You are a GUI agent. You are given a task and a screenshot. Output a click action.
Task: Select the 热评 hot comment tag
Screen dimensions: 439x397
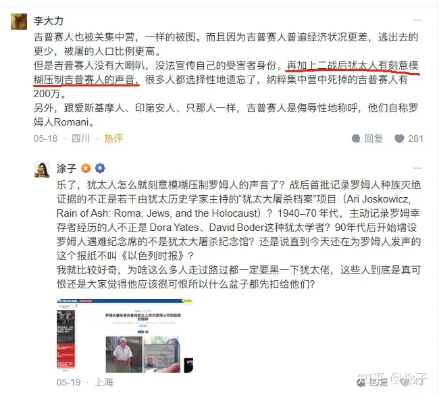point(113,138)
